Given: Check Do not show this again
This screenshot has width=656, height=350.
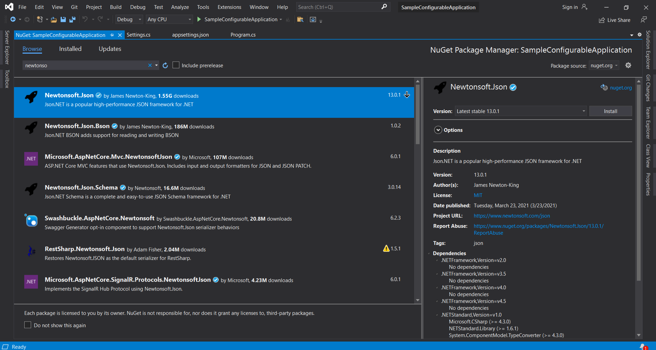Looking at the screenshot, I should coord(28,325).
